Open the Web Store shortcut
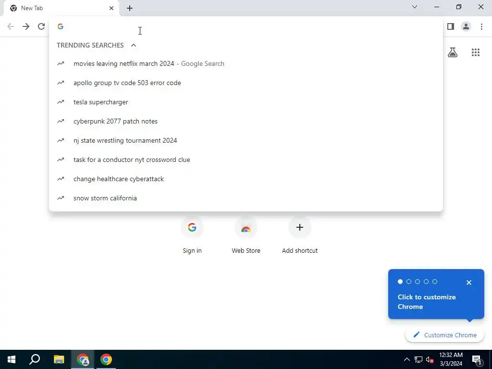The image size is (492, 369). [246, 234]
